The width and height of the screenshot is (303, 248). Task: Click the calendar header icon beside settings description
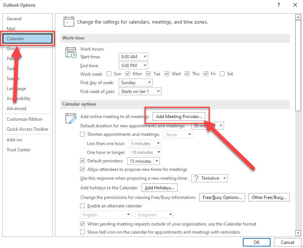coord(69,21)
